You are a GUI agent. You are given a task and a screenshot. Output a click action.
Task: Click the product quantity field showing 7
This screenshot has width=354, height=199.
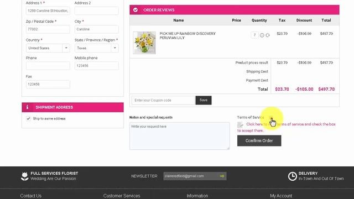point(254,35)
